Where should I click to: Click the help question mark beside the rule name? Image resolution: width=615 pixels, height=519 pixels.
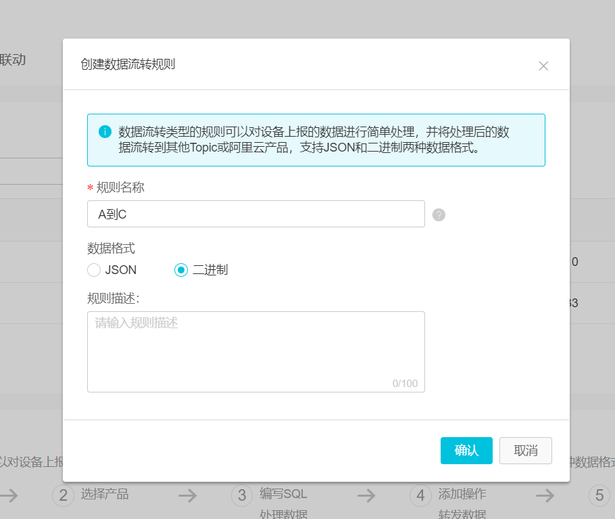point(439,215)
